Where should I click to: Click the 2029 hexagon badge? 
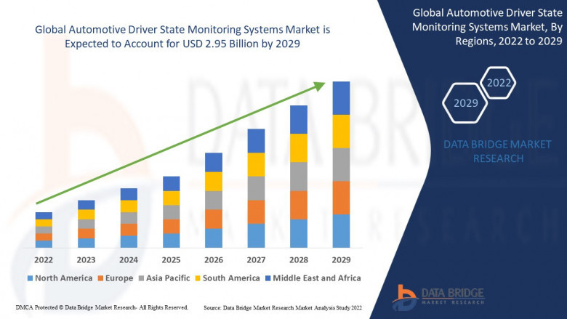(x=465, y=103)
